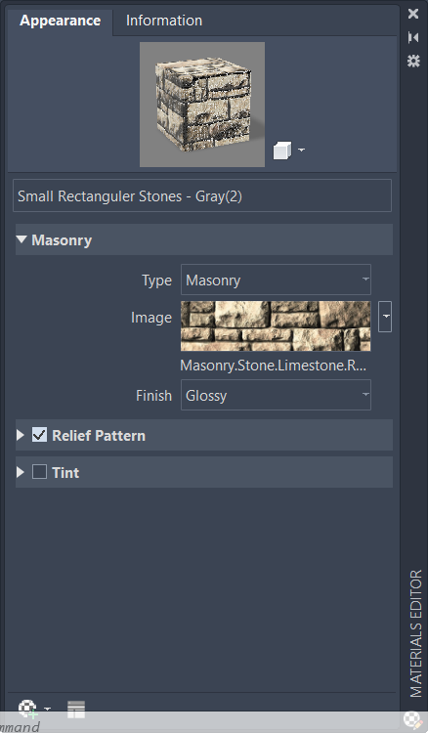Screen dimensions: 428x733
Task: Open palette properties gear icon
Action: pyautogui.click(x=413, y=61)
